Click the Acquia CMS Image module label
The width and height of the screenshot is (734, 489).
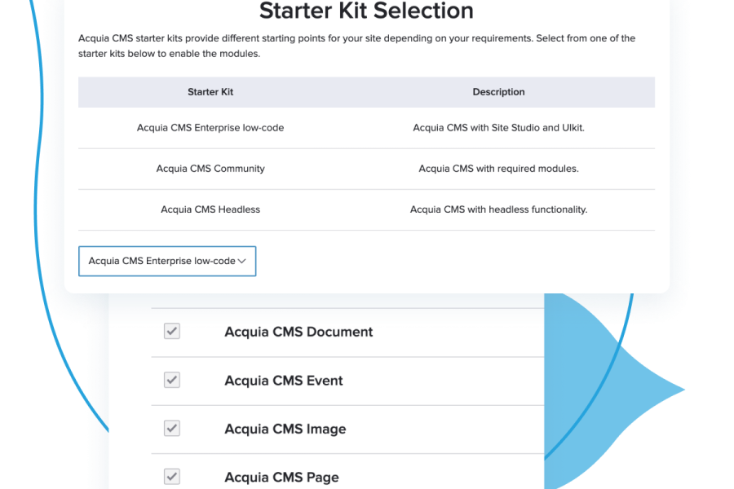pyautogui.click(x=285, y=429)
